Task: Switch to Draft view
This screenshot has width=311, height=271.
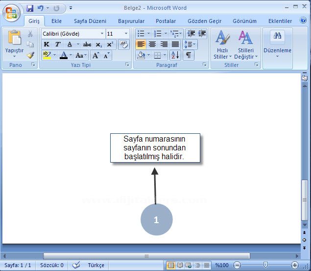Action: point(207,265)
